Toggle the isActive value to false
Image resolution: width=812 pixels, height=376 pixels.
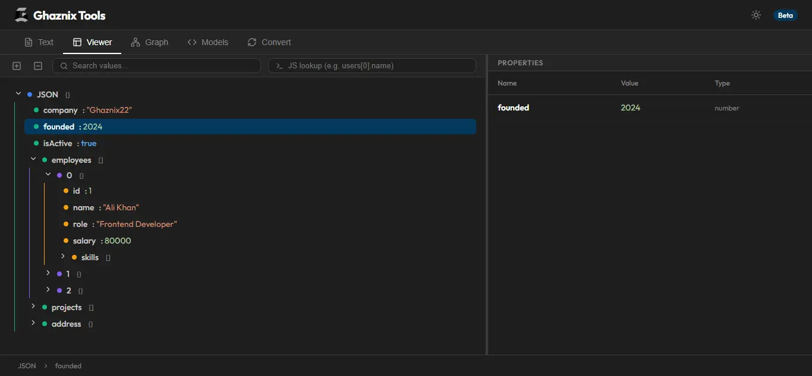pyautogui.click(x=88, y=143)
